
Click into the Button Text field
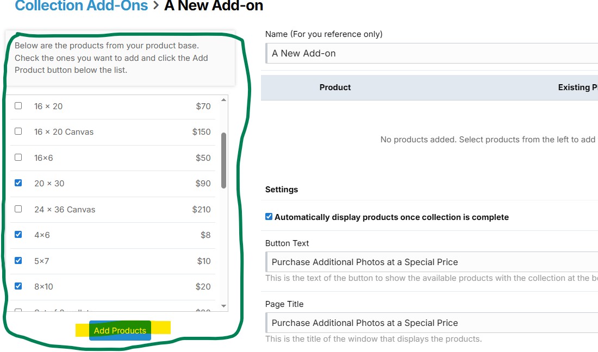432,262
